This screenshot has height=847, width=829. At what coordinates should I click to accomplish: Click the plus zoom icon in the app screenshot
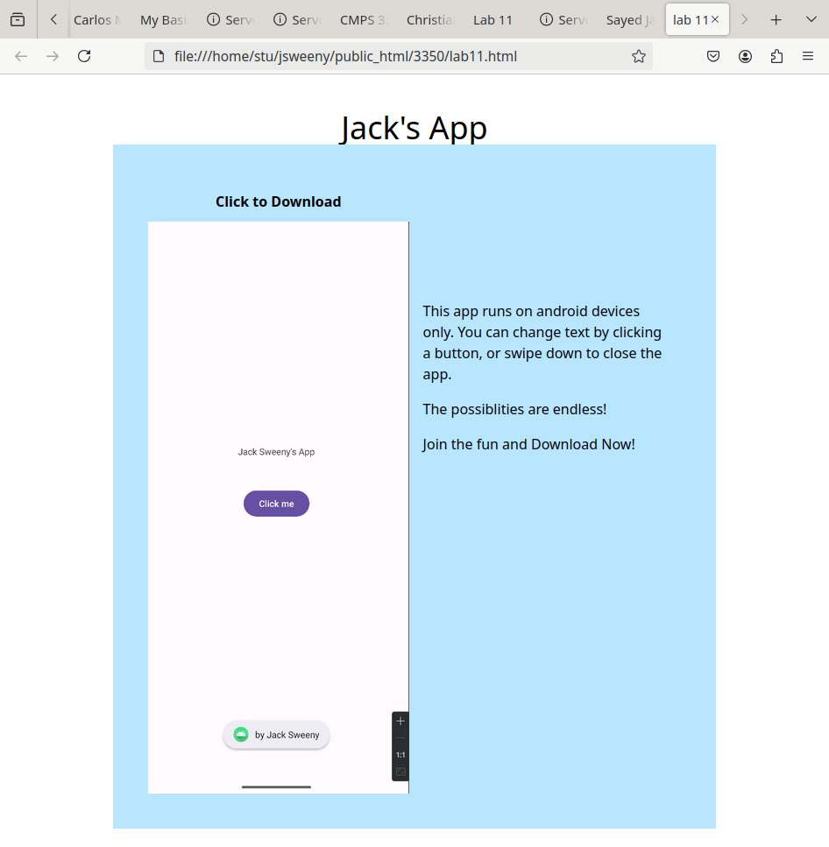tap(400, 721)
